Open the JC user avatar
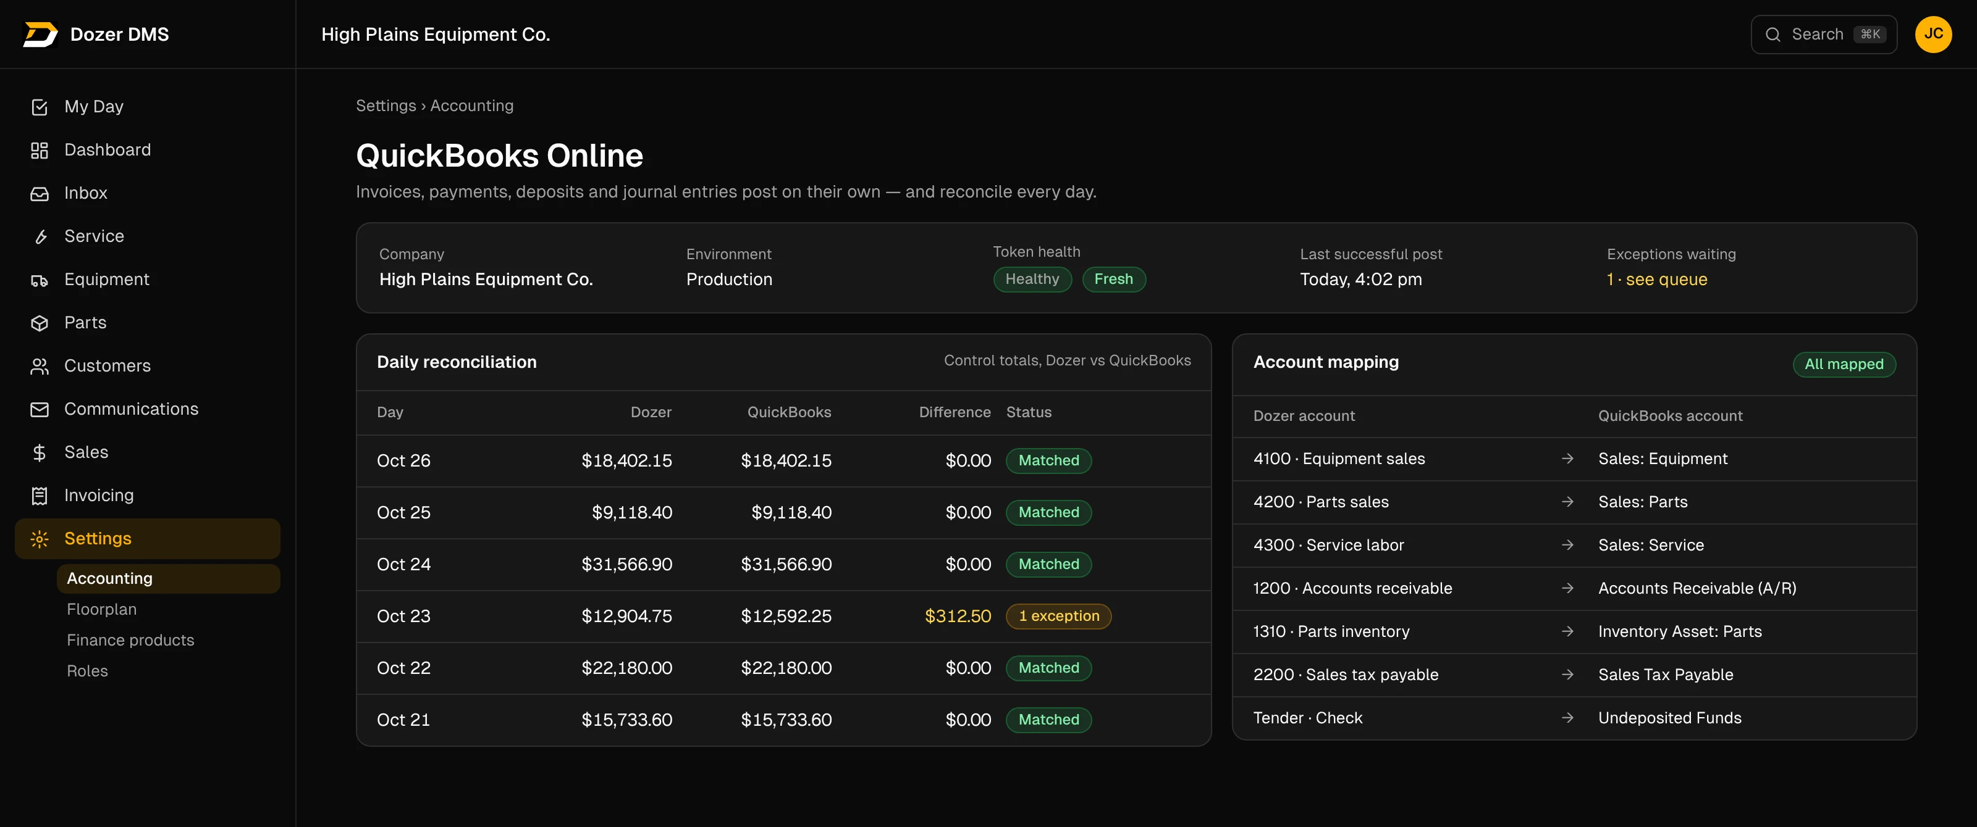Viewport: 1977px width, 827px height. [1933, 35]
